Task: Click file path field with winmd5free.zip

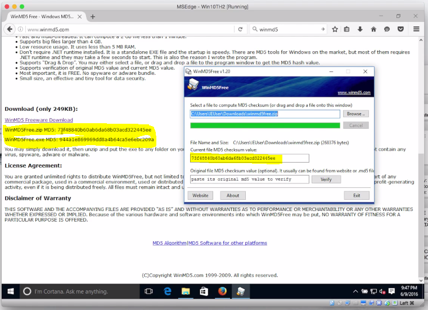Action: pyautogui.click(x=265, y=114)
